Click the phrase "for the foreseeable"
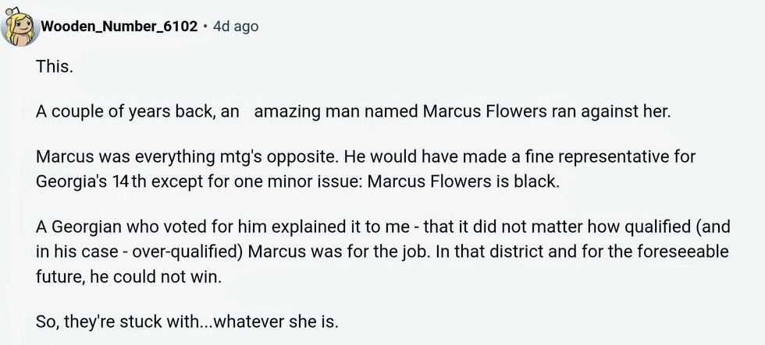Viewport: 765px width, 345px height. coord(642,253)
